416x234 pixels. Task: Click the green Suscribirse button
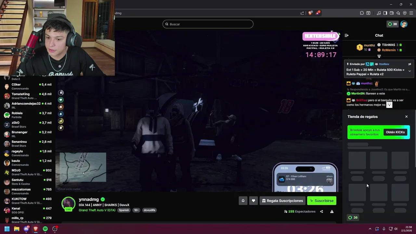[x=322, y=201]
